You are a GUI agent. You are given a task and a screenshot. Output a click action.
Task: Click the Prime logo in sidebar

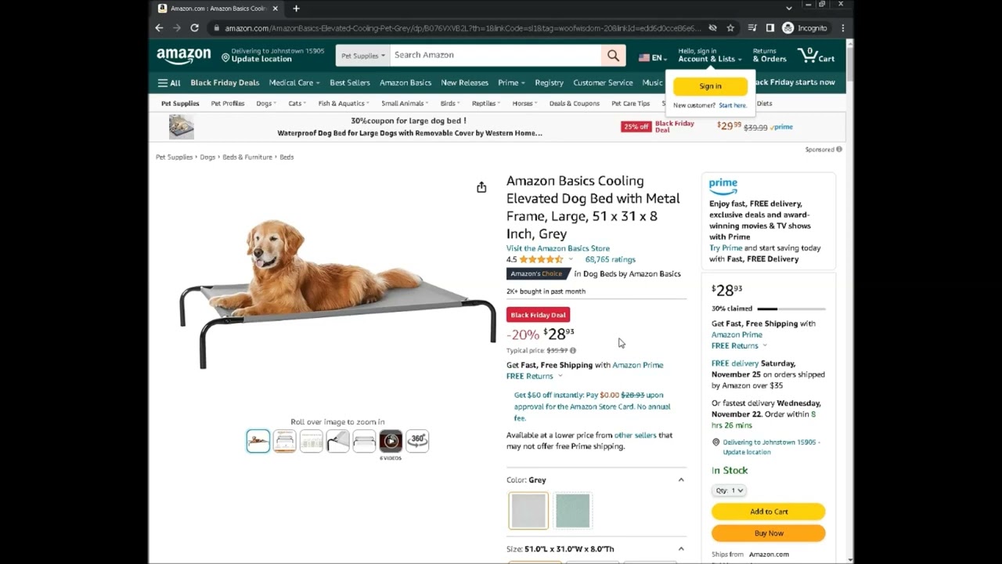[x=723, y=186]
